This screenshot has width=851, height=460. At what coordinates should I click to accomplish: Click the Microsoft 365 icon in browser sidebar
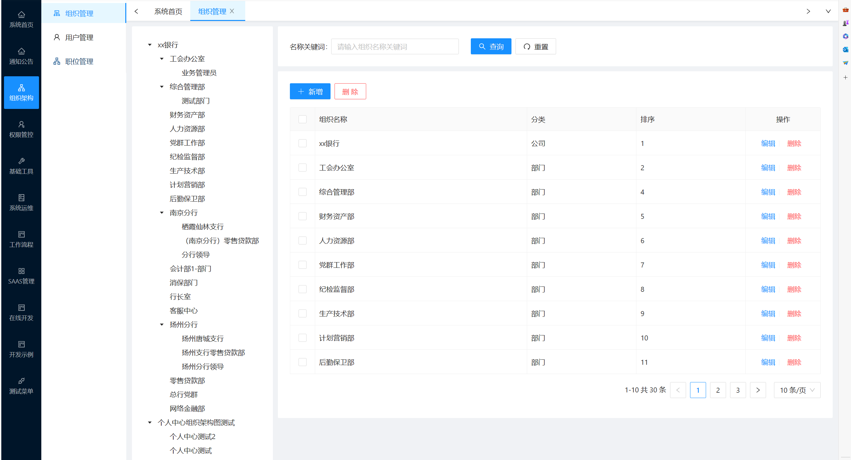(845, 36)
